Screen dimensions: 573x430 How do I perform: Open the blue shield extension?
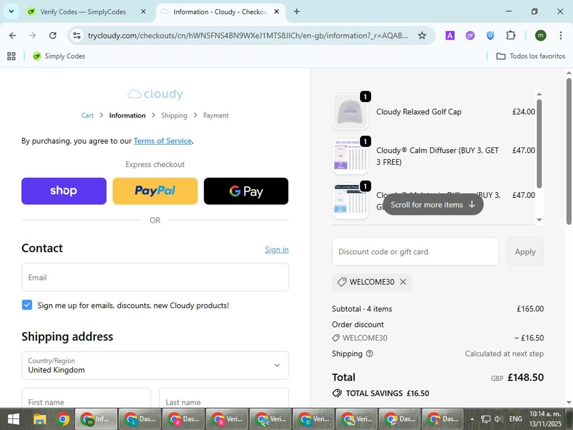pos(490,36)
